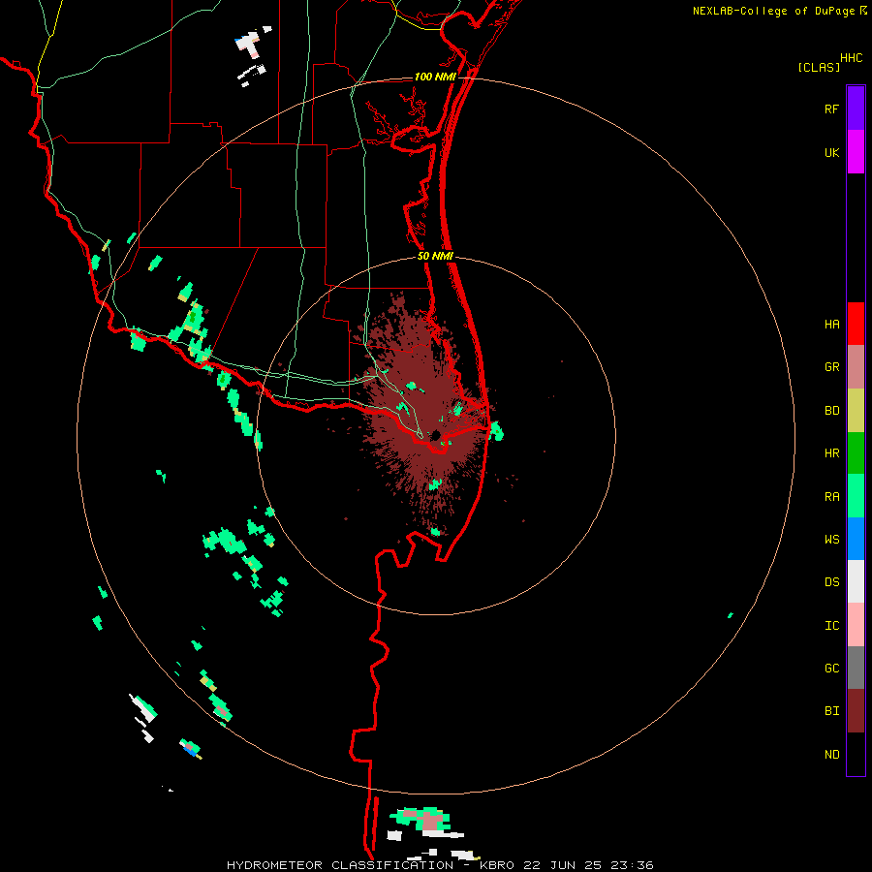Click the DS legend label
The width and height of the screenshot is (872, 872).
[831, 581]
